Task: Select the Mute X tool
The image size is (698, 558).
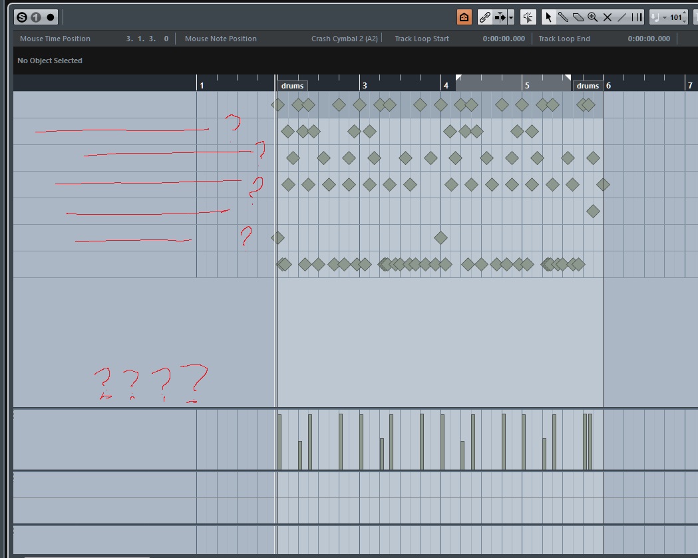Action: tap(608, 17)
